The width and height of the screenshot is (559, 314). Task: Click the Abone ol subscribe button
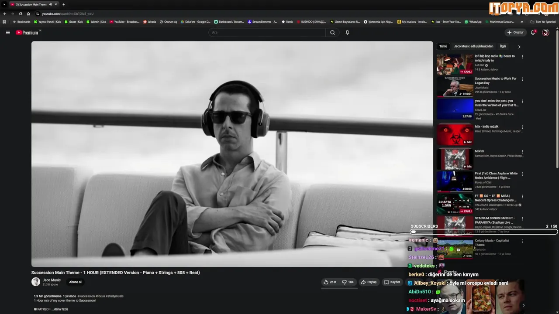point(76,282)
